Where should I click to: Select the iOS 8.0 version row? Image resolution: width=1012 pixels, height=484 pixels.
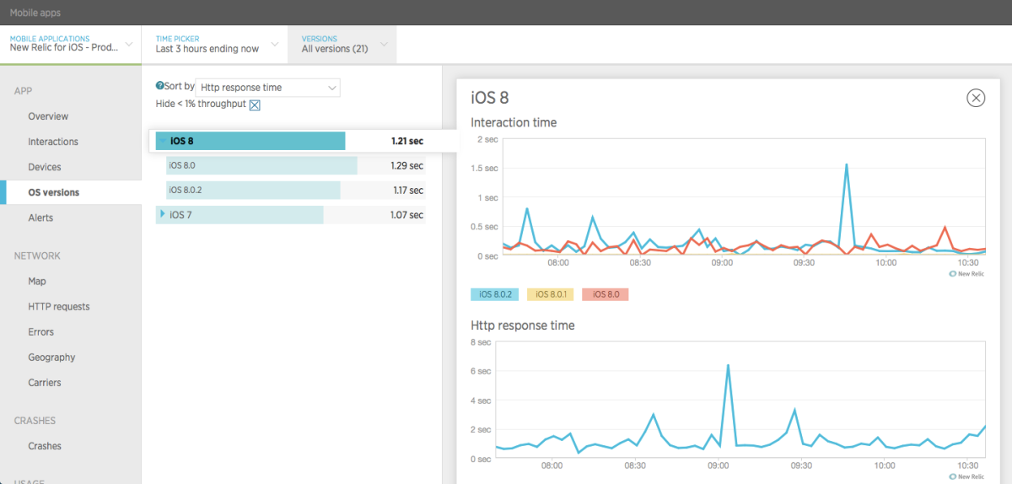295,165
